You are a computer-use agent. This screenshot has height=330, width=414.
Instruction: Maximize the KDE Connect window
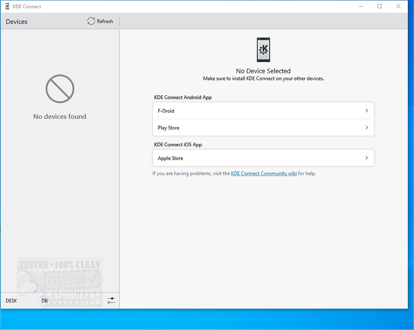[379, 6]
